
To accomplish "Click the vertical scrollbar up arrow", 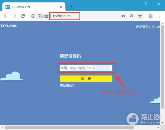I will 163,23.
